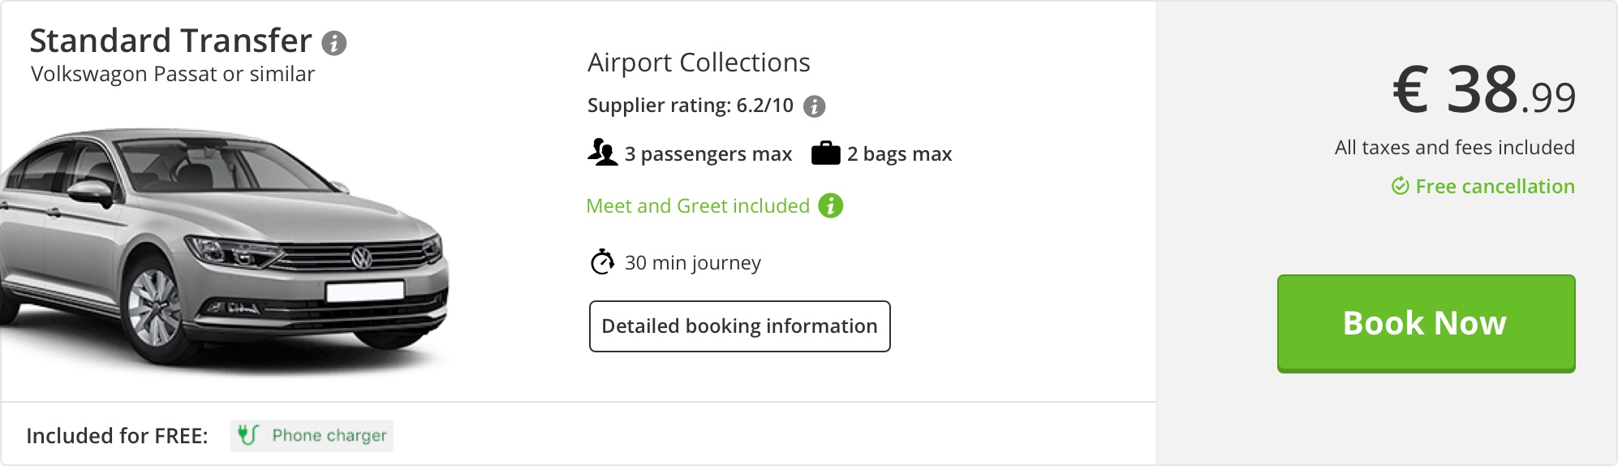Viewport: 1618px width, 466px height.
Task: Open Detailed booking information
Action: (x=739, y=326)
